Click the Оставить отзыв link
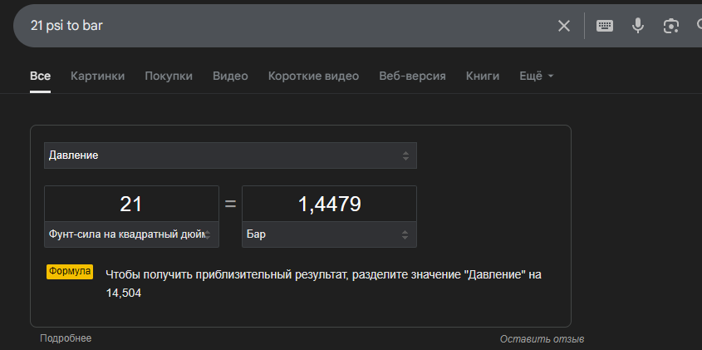702x350 pixels. point(542,339)
